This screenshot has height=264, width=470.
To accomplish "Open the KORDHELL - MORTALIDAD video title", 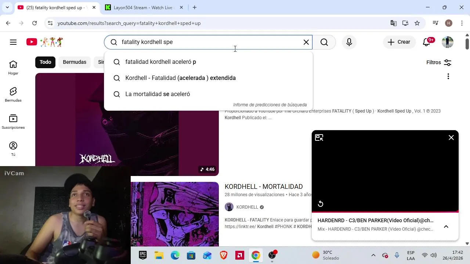I will 264,187.
